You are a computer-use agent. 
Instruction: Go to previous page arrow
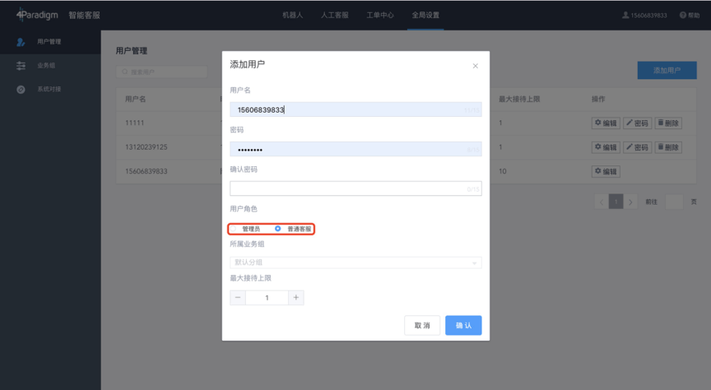click(x=602, y=202)
